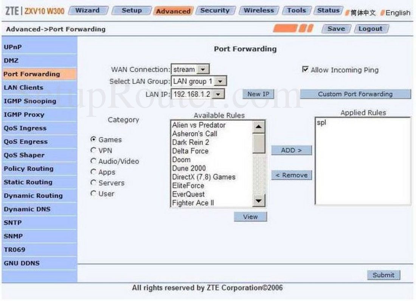
Task: Select EliteForce rule
Action: click(x=211, y=186)
